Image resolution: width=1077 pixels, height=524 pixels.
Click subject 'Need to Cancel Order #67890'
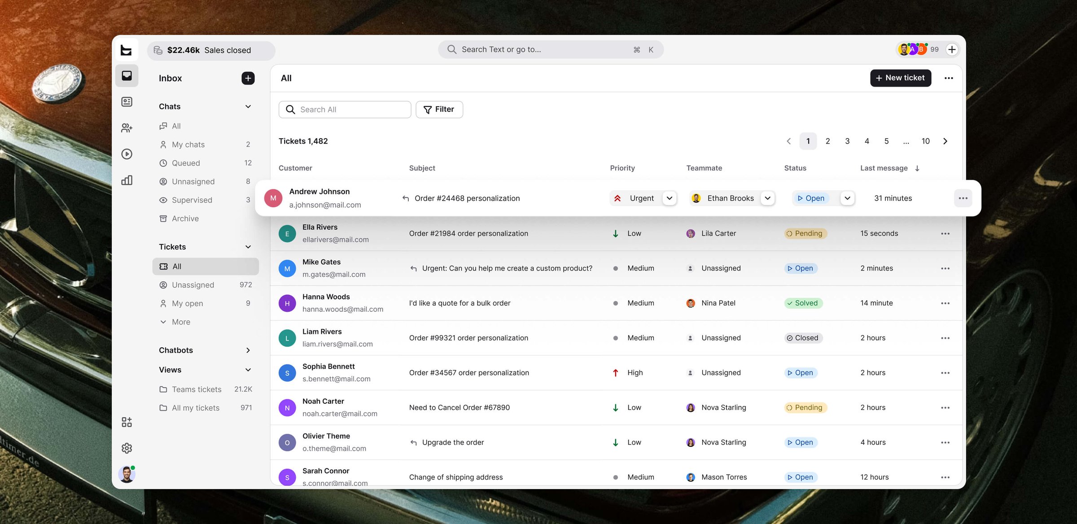coord(459,408)
